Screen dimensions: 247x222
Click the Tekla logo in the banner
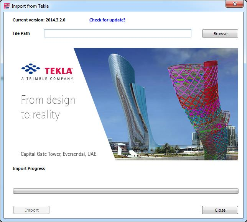click(47, 72)
